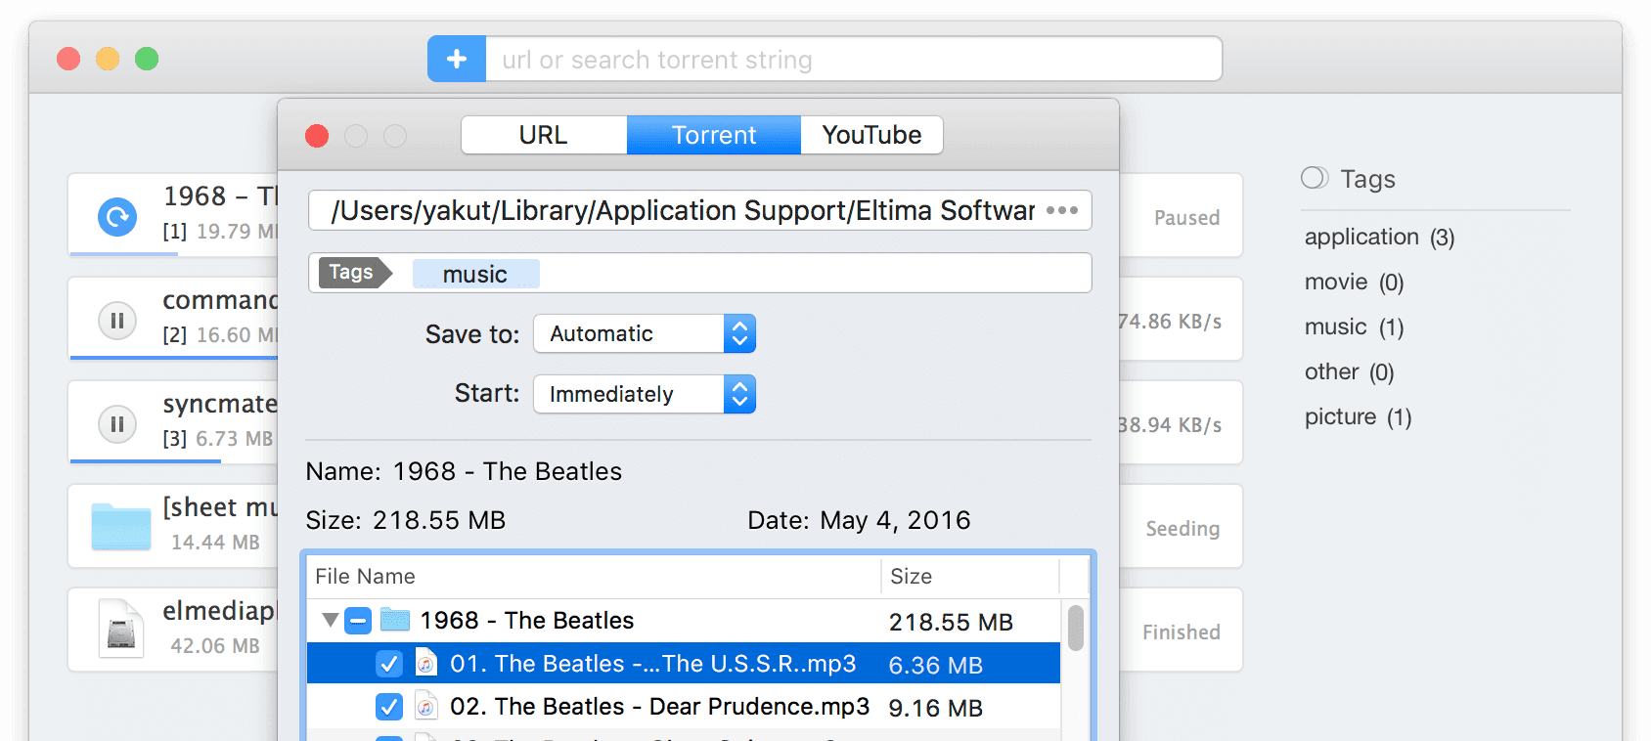This screenshot has width=1651, height=741.
Task: Pause the commander download
Action: tap(117, 321)
